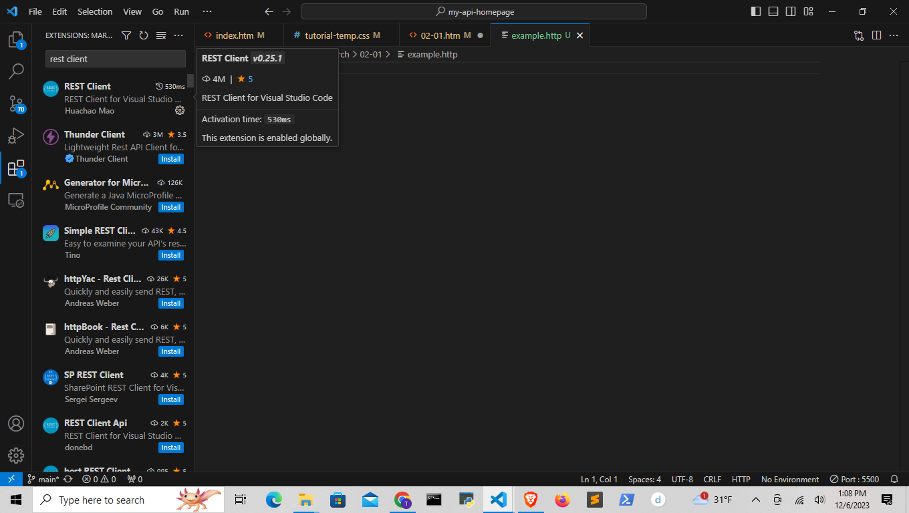The height and width of the screenshot is (513, 909).
Task: Toggle the secondary side bar layout icon
Action: [791, 11]
